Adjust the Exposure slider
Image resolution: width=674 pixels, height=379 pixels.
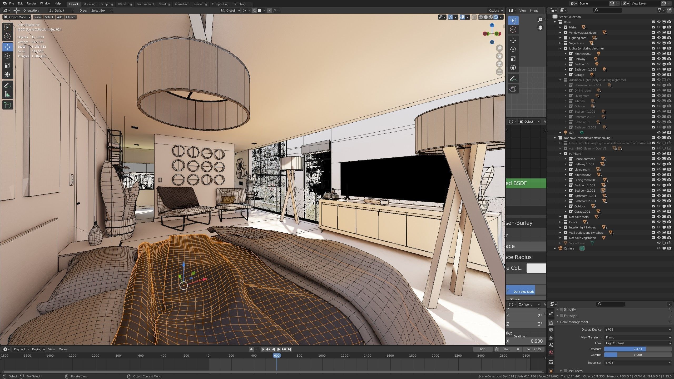coord(638,349)
